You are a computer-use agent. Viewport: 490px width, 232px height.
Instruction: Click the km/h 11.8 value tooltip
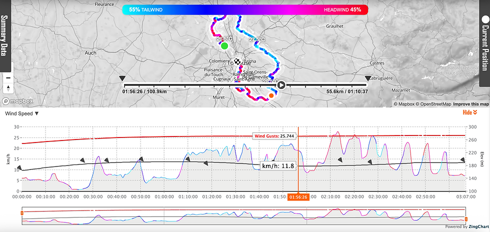tap(278, 165)
